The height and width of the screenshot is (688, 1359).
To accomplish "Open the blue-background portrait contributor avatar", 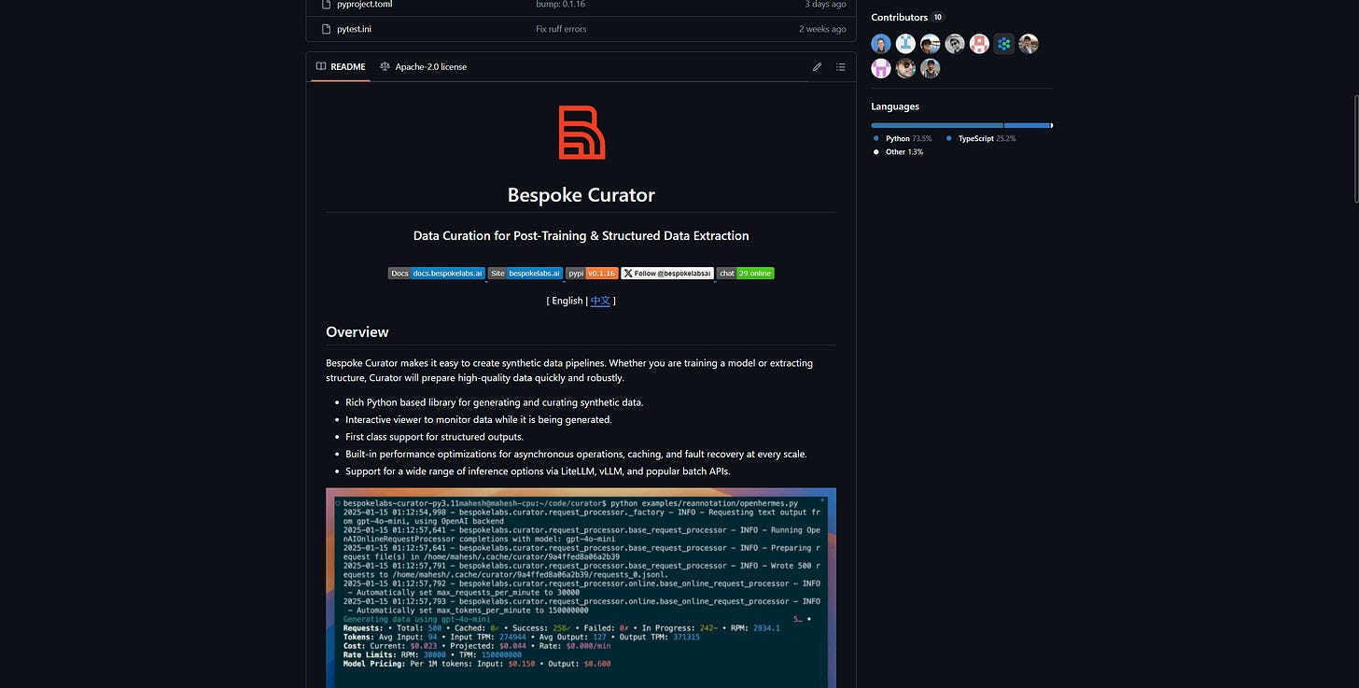I will coord(881,44).
